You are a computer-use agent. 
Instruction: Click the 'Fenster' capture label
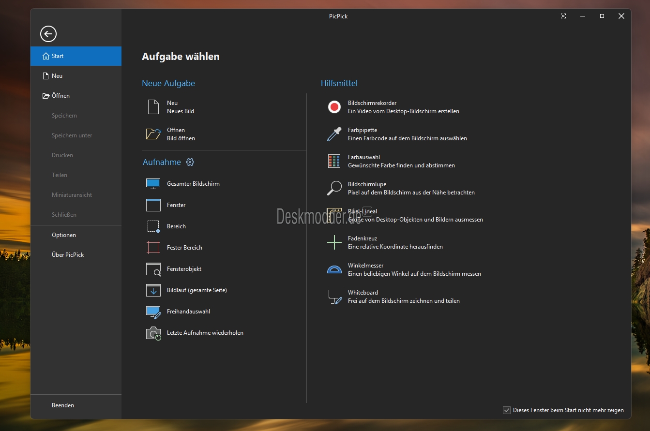(x=176, y=205)
